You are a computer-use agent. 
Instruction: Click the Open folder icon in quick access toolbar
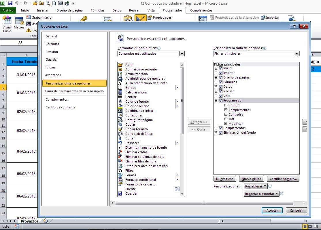pyautogui.click(x=35, y=3)
